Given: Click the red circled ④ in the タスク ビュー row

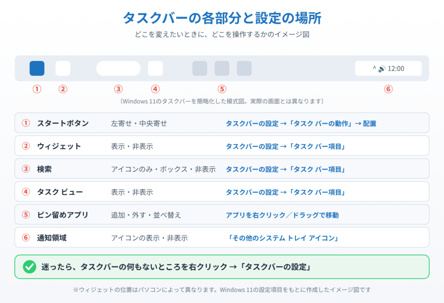Looking at the screenshot, I should click(x=26, y=192).
